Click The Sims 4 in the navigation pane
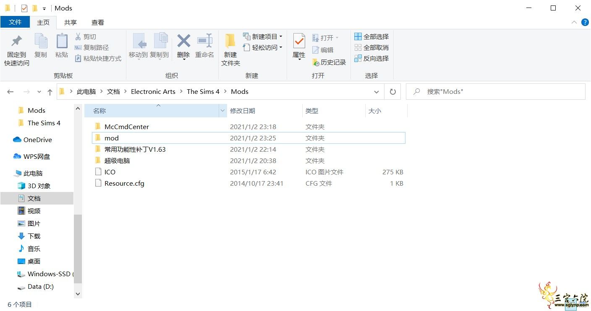The width and height of the screenshot is (591, 311). tap(44, 123)
